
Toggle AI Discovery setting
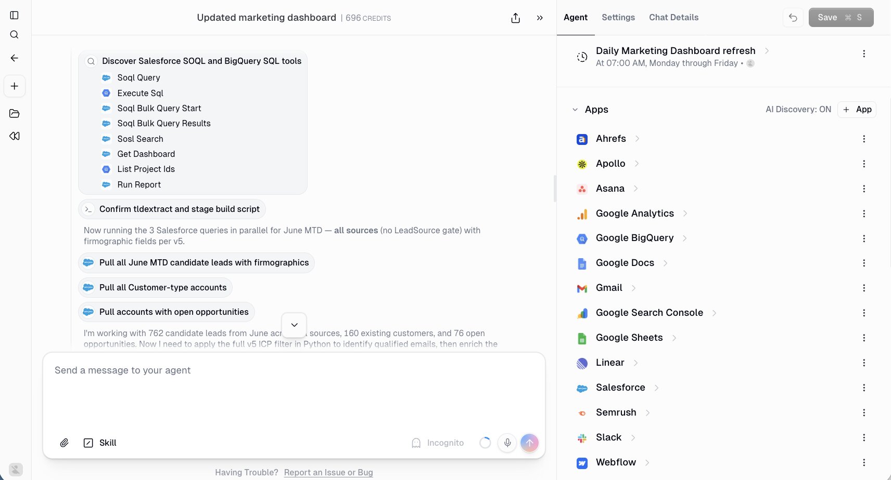798,110
